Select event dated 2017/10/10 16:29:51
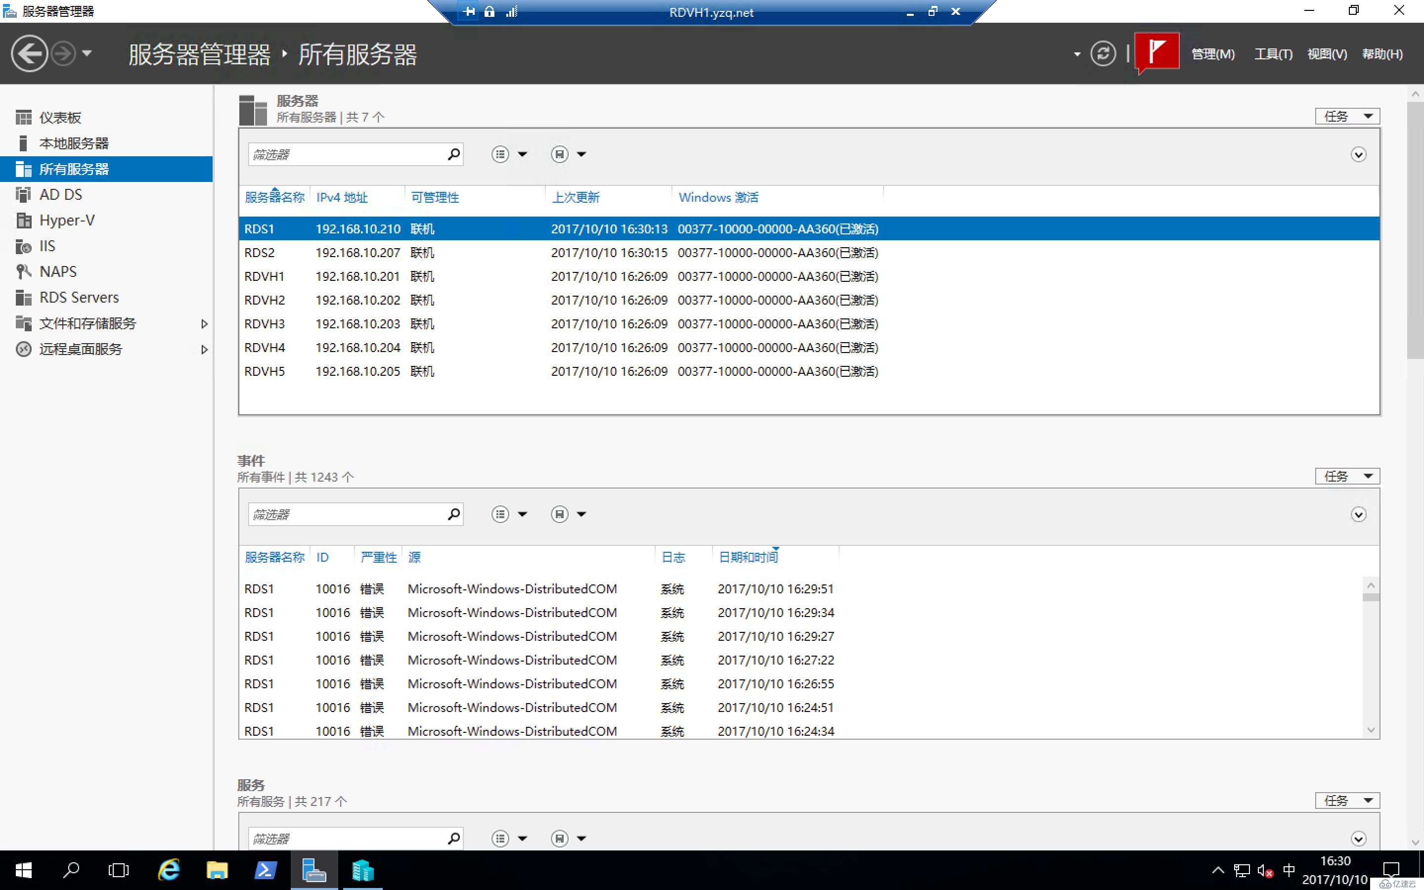 point(801,589)
